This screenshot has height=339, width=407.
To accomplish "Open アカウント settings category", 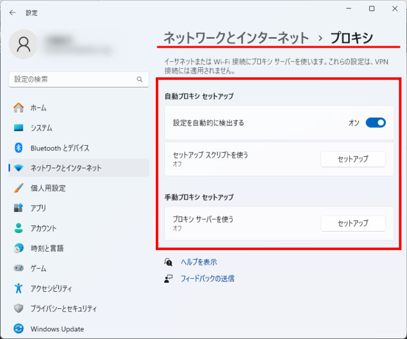I will point(79,228).
